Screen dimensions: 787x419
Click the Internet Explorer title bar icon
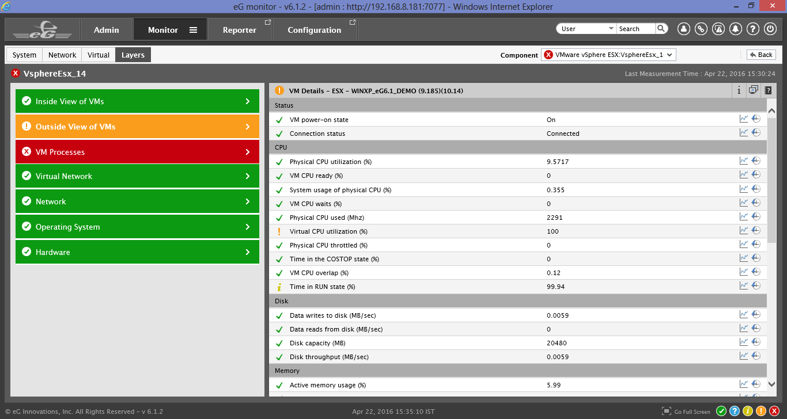pyautogui.click(x=6, y=6)
